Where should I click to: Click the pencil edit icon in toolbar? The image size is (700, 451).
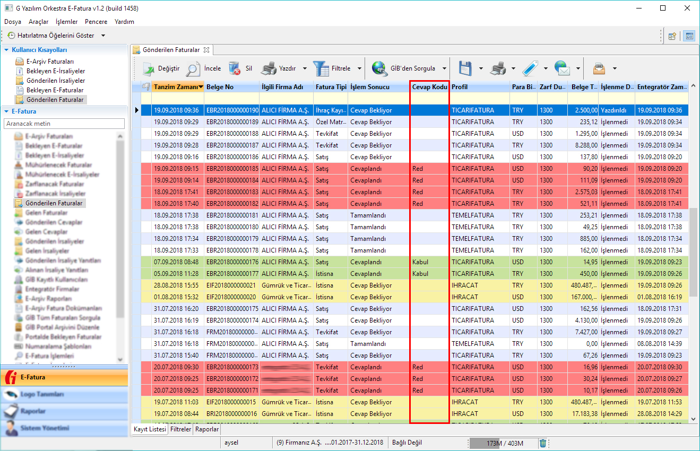(x=530, y=68)
